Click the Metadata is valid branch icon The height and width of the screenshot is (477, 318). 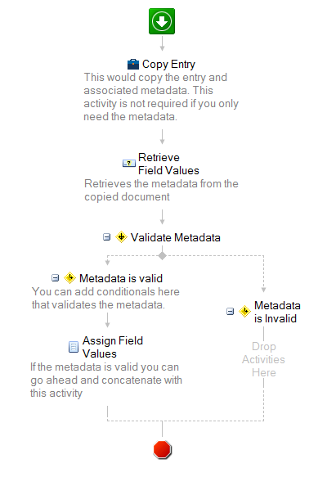point(70,277)
